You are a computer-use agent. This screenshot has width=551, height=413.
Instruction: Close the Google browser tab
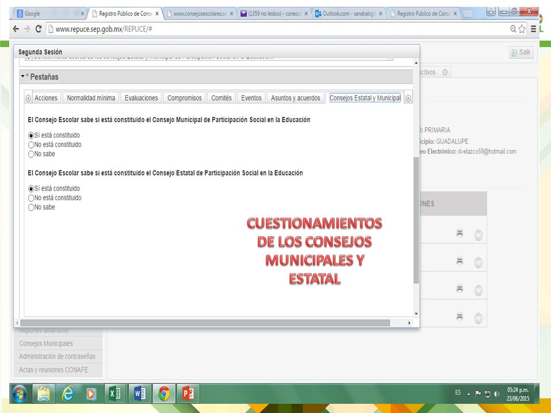(x=82, y=14)
